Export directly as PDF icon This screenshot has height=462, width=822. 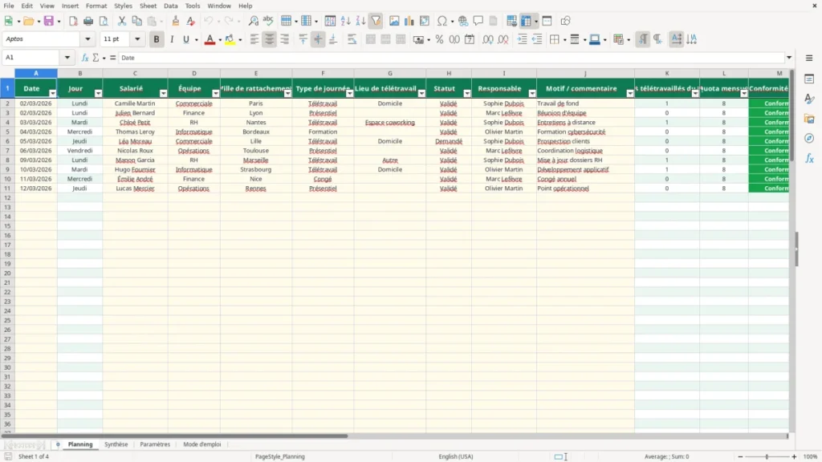tap(73, 21)
